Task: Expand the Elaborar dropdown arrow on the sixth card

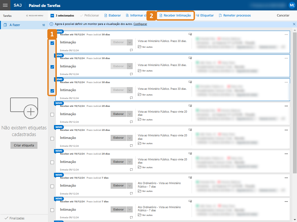Action: (129, 162)
